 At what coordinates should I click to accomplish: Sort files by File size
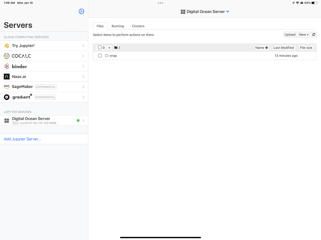(x=306, y=48)
